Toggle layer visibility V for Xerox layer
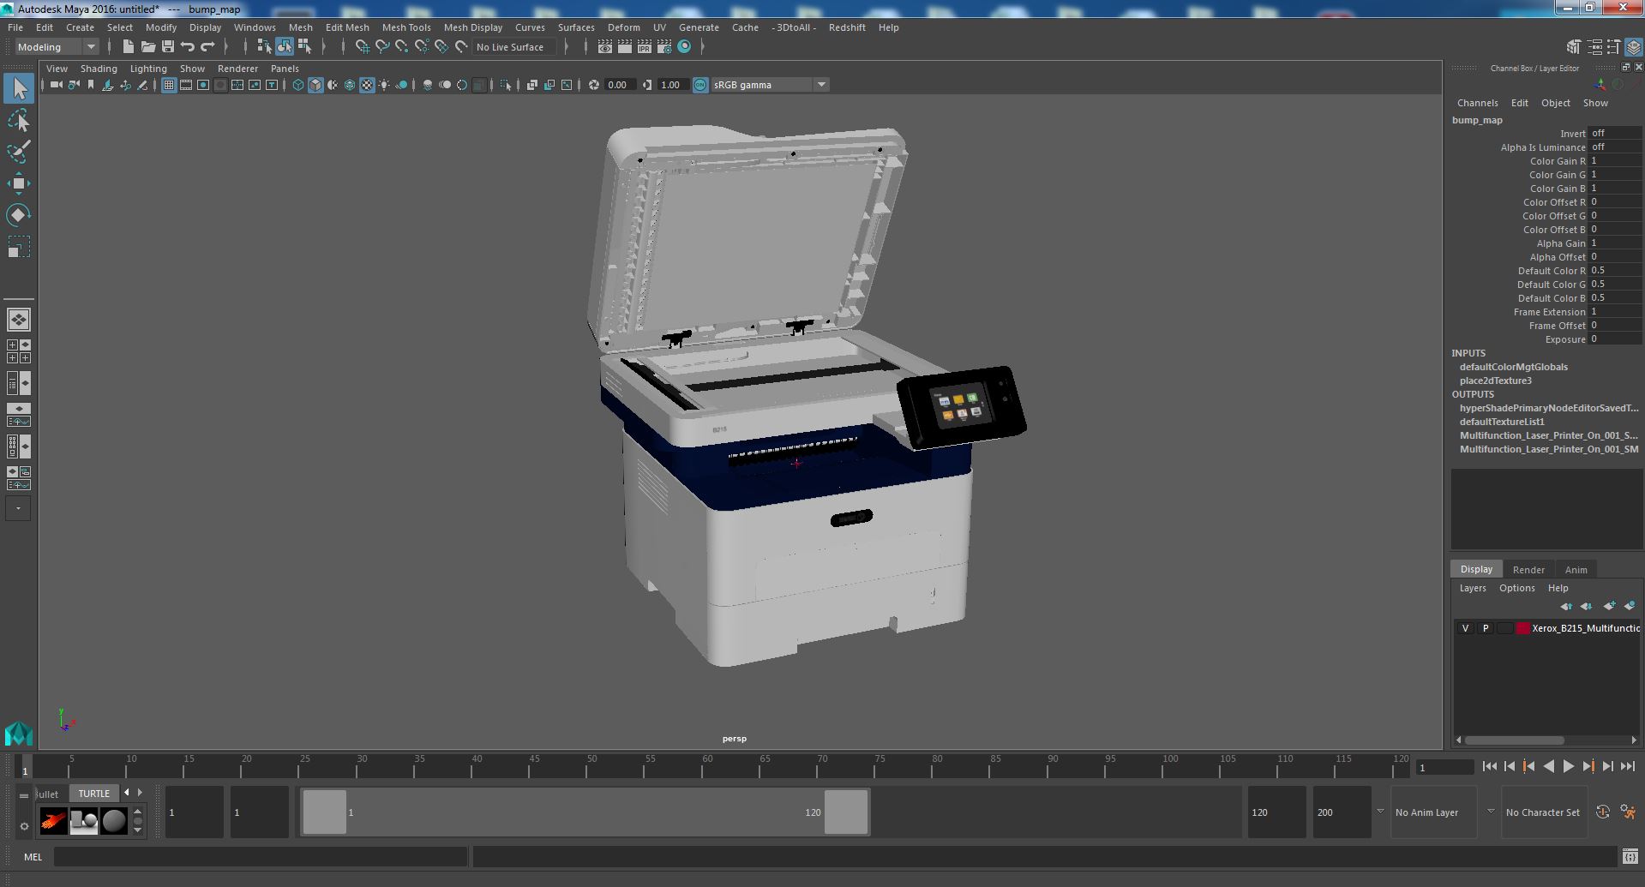Viewport: 1645px width, 887px height. click(x=1465, y=628)
